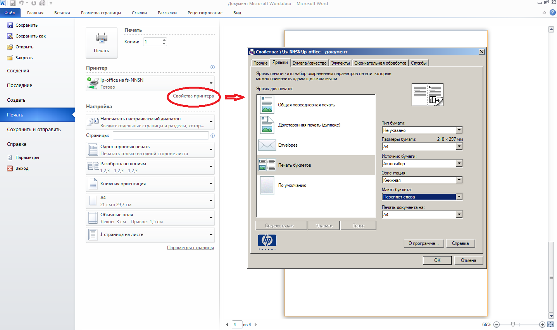Screen dimensions: 557x330
Task: Open Сведения section
Action: 37,71
